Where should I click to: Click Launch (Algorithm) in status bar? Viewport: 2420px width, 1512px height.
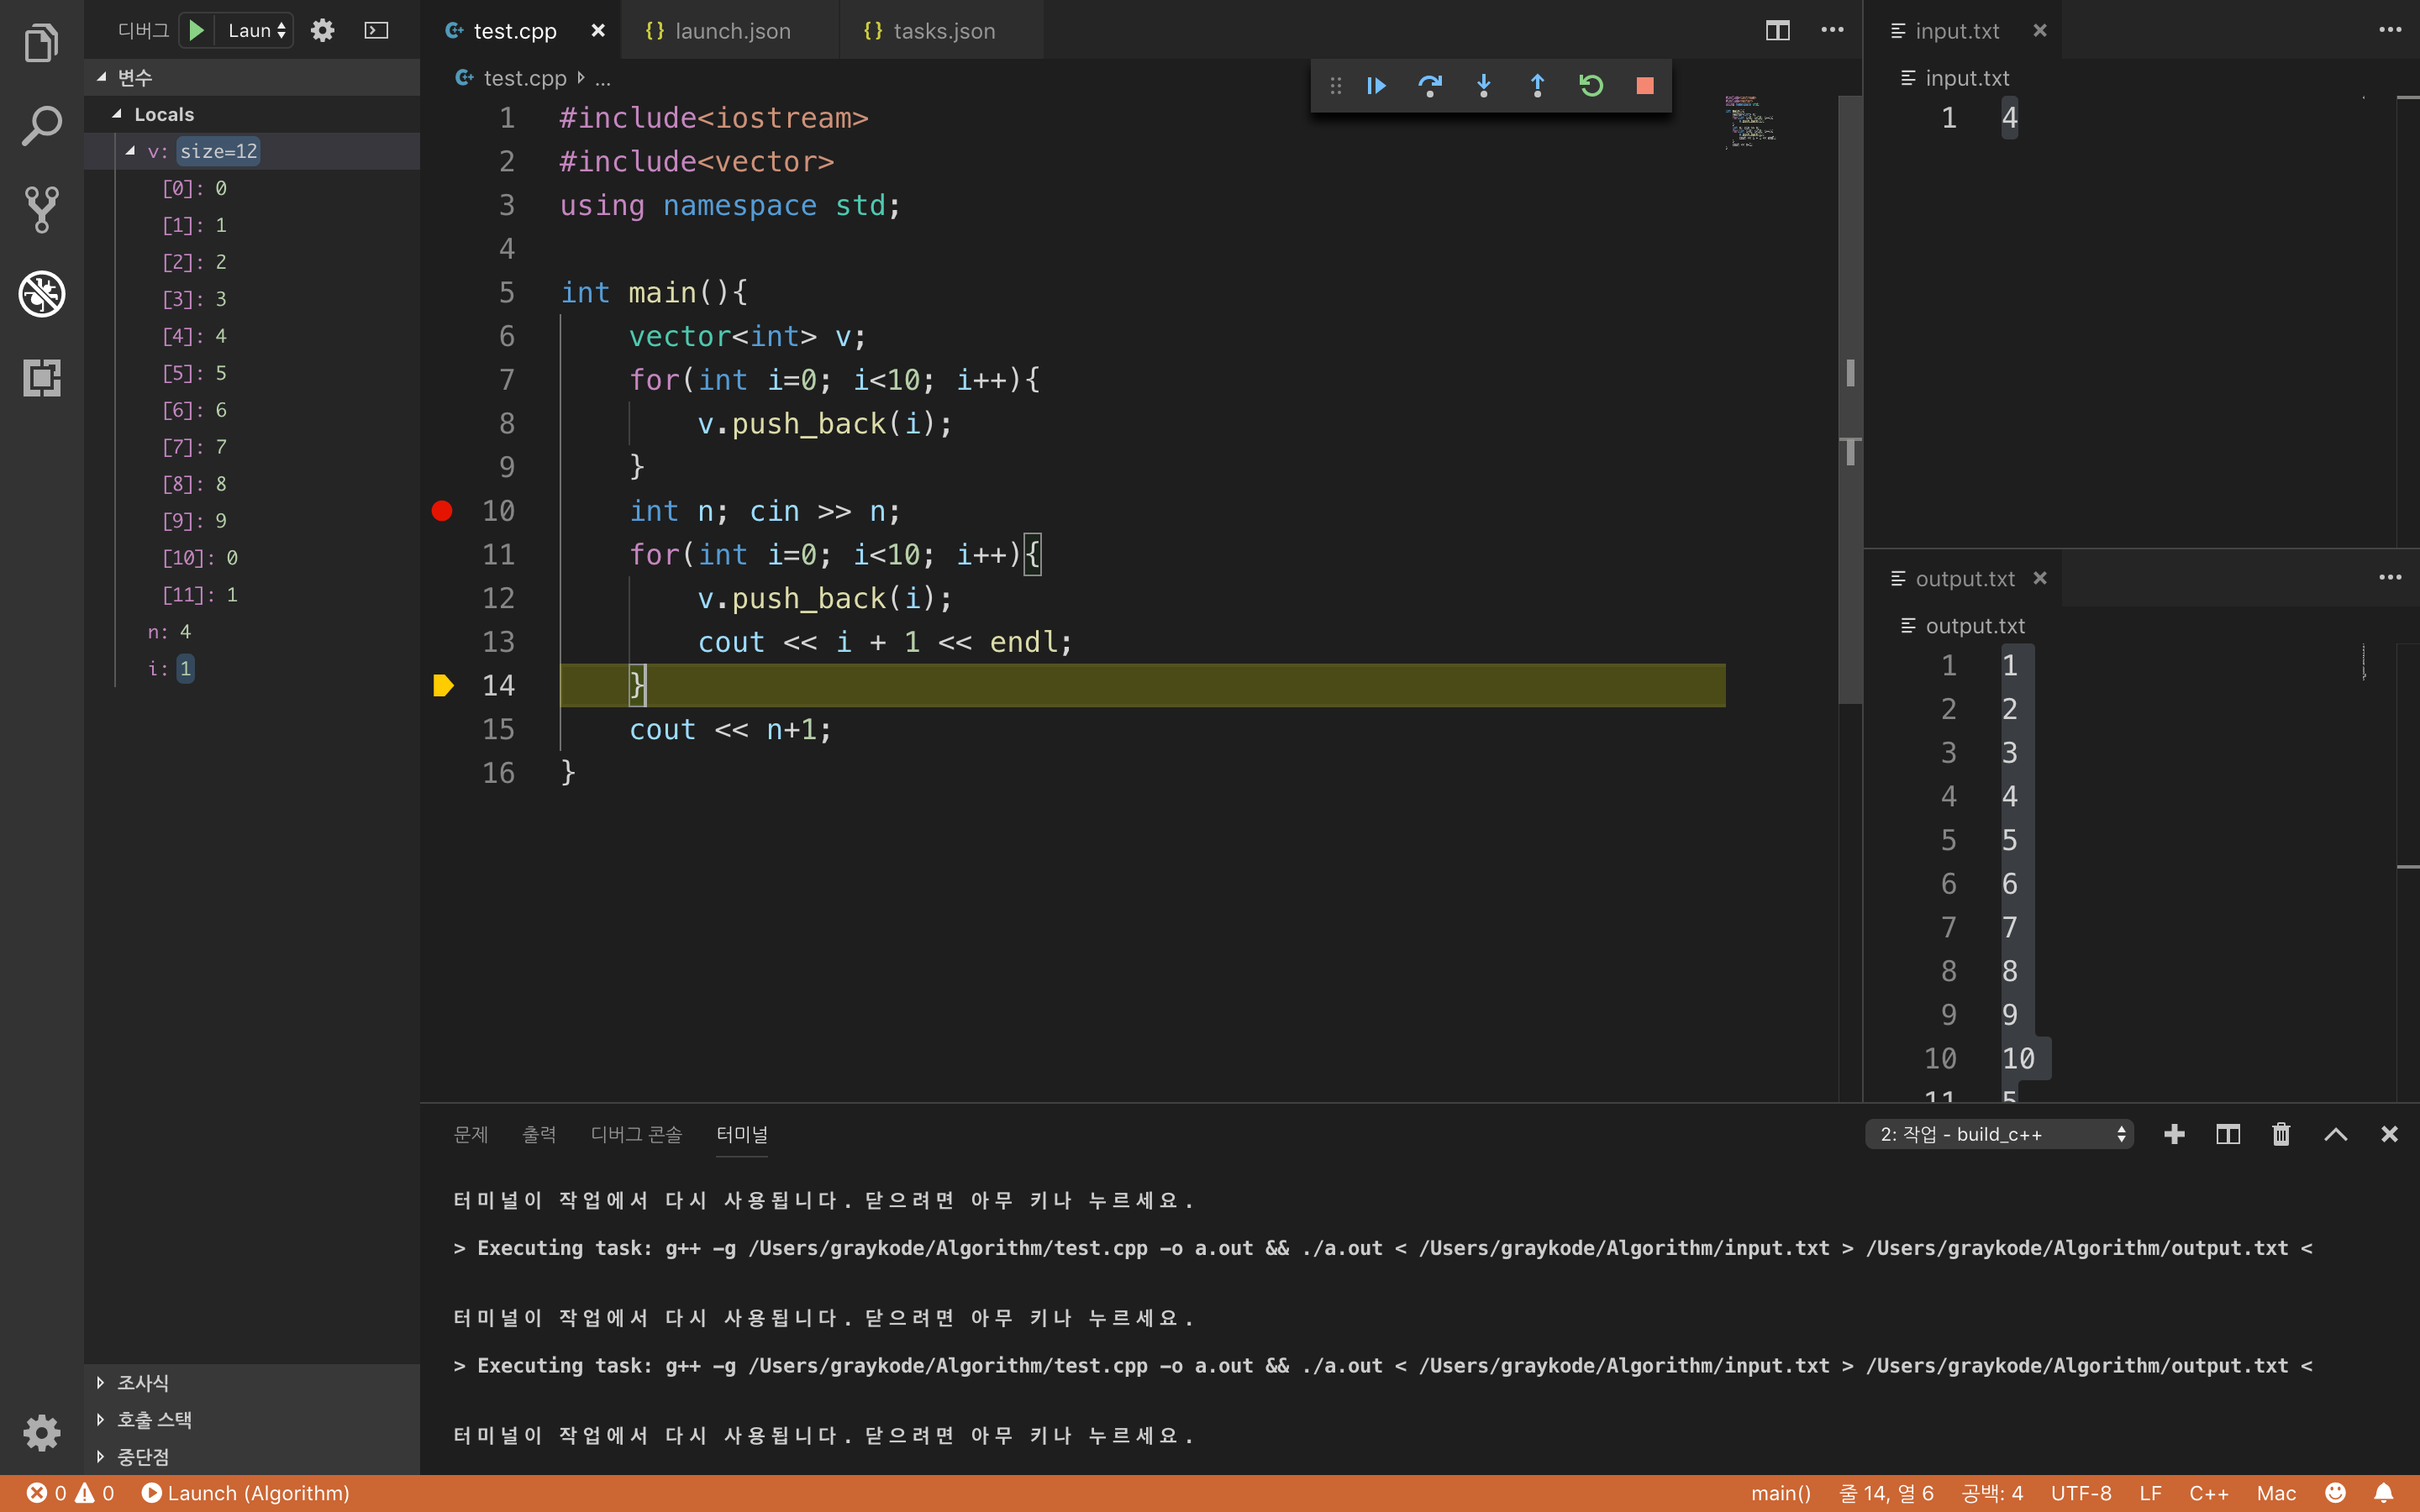[x=247, y=1493]
